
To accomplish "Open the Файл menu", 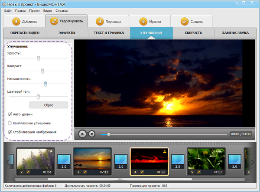I will (8, 10).
